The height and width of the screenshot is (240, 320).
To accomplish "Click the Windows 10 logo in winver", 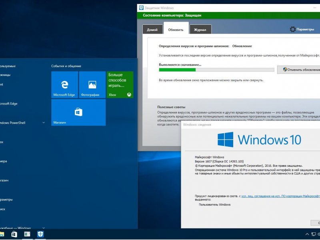I will coord(259,140).
